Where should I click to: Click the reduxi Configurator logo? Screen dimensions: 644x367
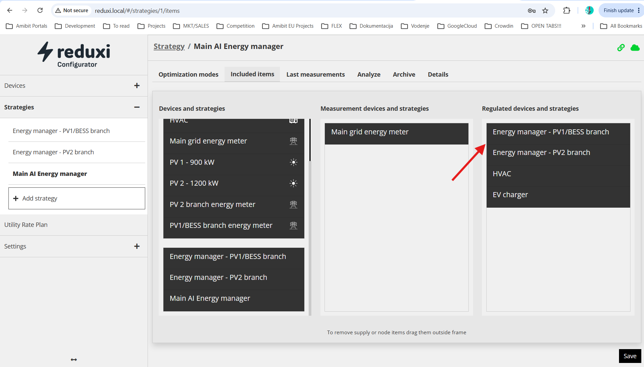point(74,54)
